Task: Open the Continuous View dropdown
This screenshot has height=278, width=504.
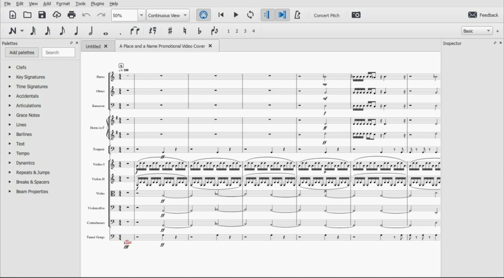Action: tap(168, 15)
